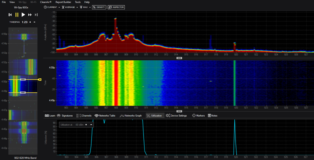The width and height of the screenshot is (314, 160).
Task: Click the Wi-Spy 900x device label
Action: tap(21, 8)
